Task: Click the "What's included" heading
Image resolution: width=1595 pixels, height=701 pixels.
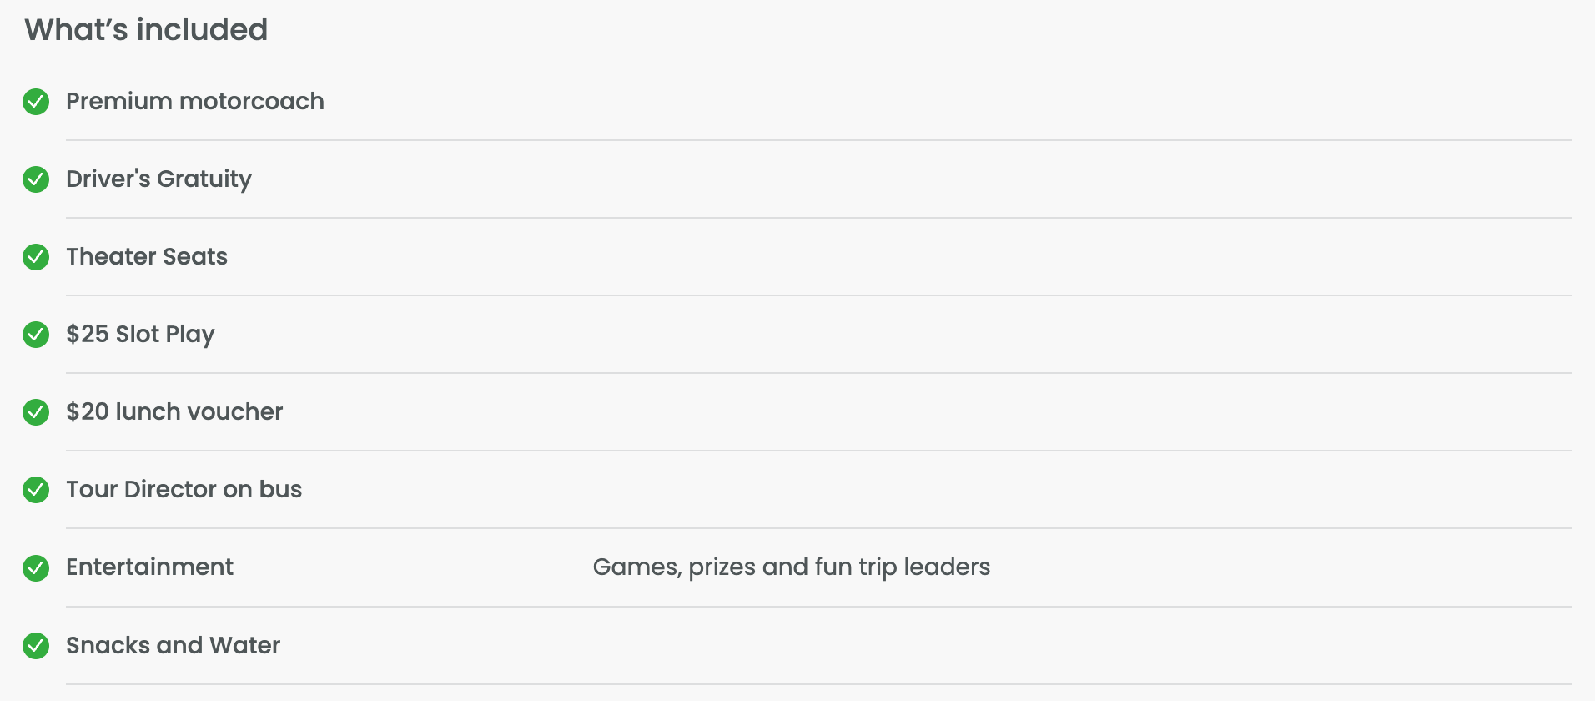Action: [146, 30]
